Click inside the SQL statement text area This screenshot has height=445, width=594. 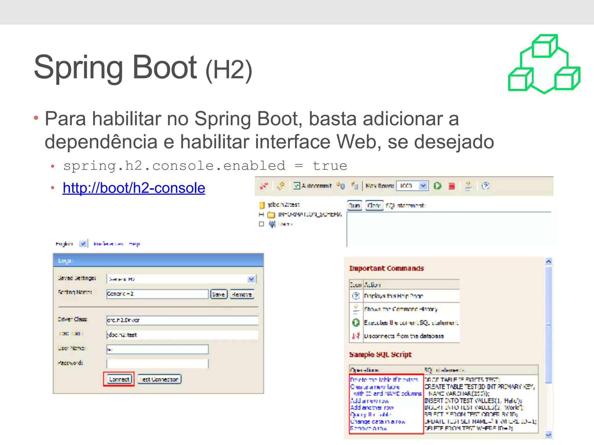(449, 229)
